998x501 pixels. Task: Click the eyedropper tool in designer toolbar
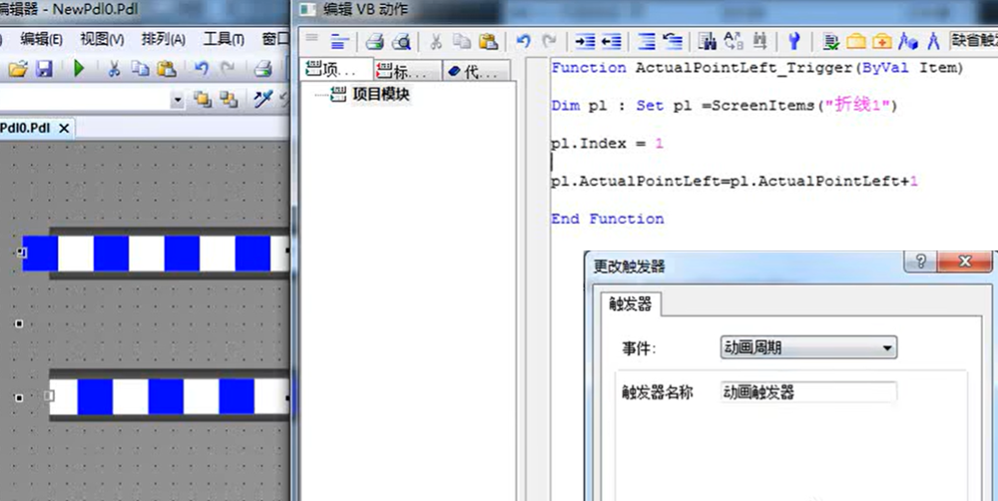(263, 99)
